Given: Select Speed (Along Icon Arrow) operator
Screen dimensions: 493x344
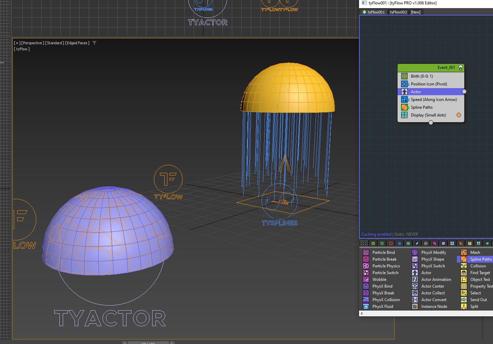Looking at the screenshot, I should point(431,100).
